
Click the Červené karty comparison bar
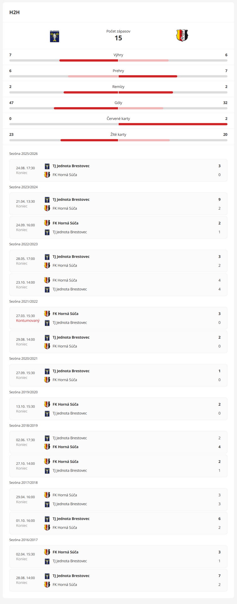118,124
